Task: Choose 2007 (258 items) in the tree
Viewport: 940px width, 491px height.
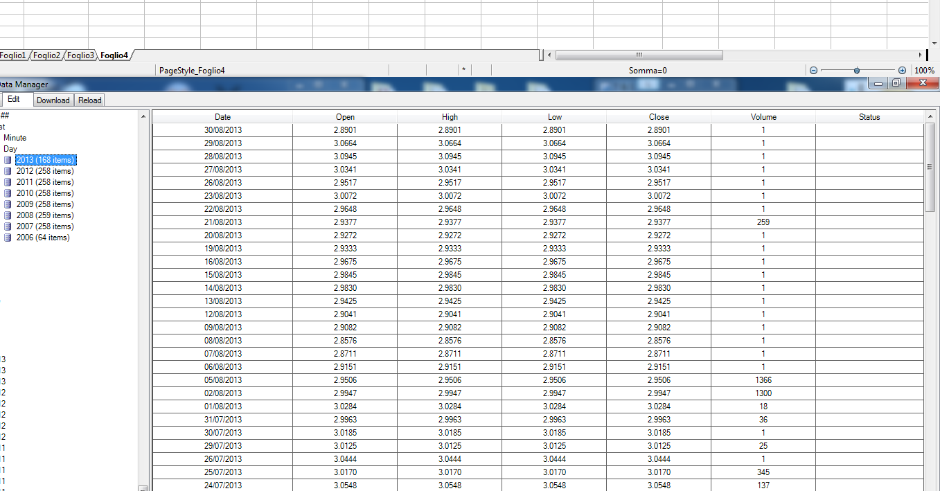Action: tap(45, 226)
